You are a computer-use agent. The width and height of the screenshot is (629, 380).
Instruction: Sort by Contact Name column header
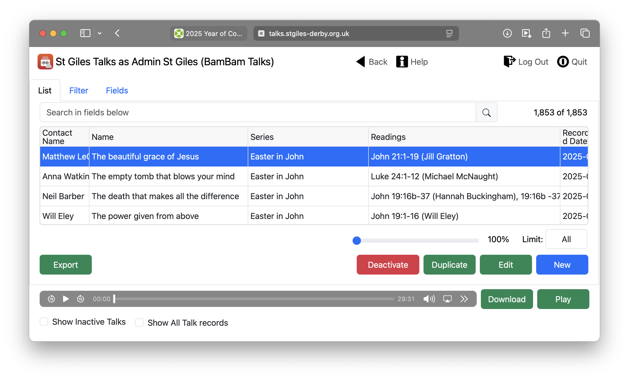coord(64,137)
